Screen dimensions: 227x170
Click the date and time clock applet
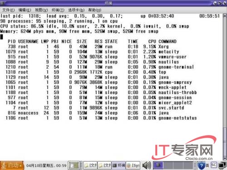tap(46, 165)
